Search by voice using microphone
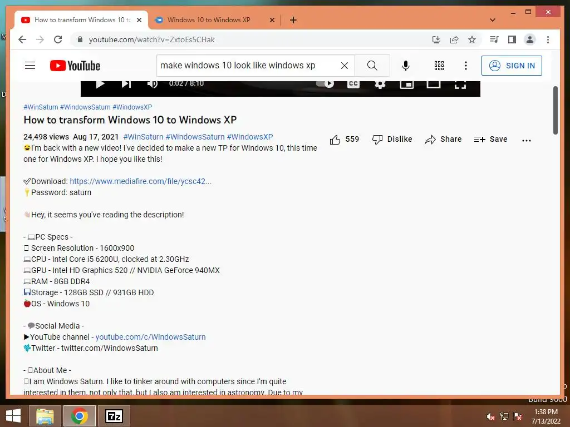 406,66
